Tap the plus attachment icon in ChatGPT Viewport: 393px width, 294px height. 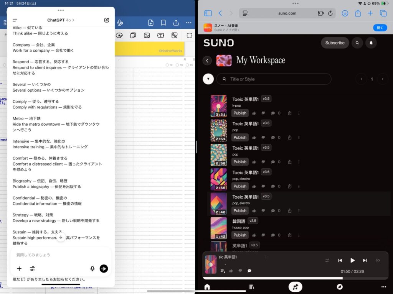click(x=19, y=269)
